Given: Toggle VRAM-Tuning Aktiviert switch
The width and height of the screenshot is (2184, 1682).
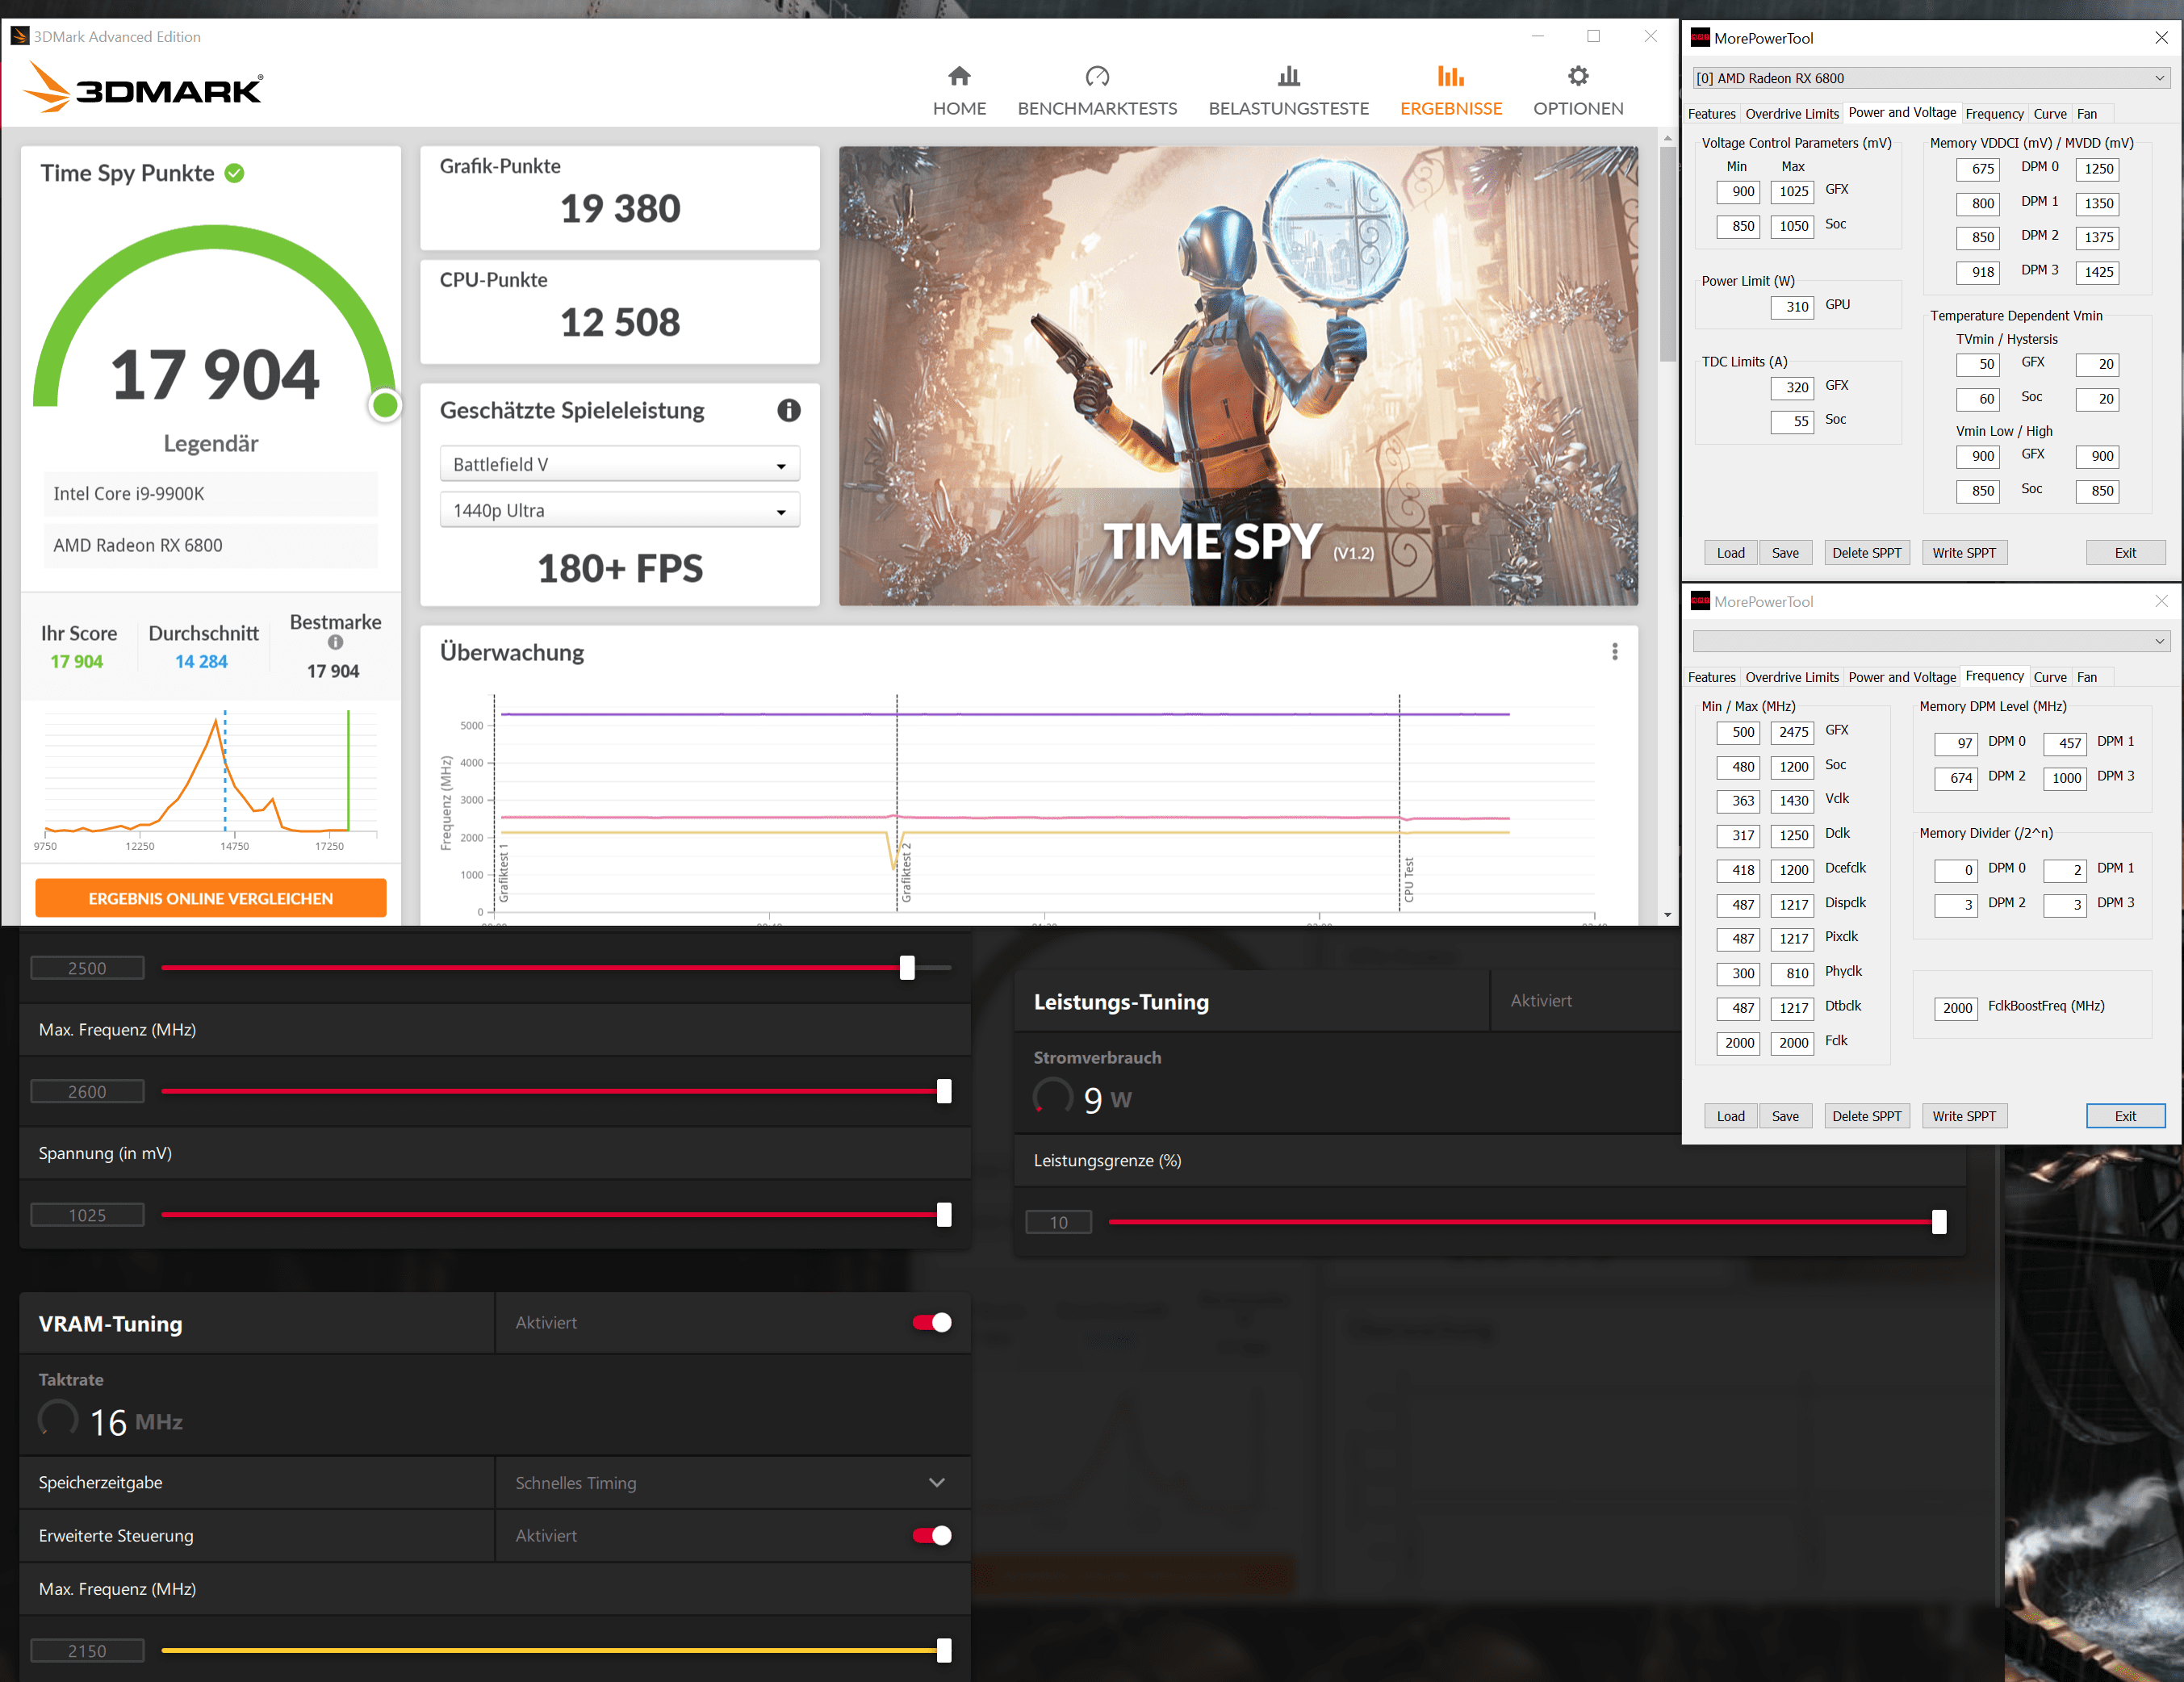Looking at the screenshot, I should (931, 1322).
